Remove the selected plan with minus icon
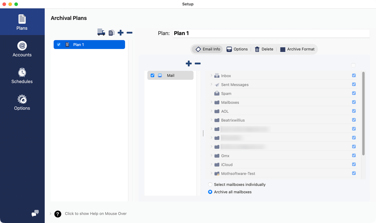Screen dimensions: 376x223 [x=130, y=33]
